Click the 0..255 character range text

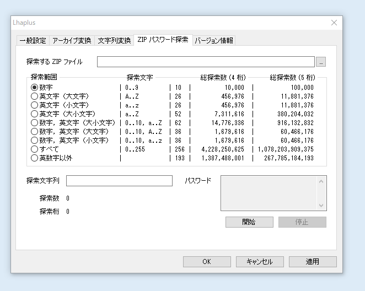pyautogui.click(x=135, y=149)
